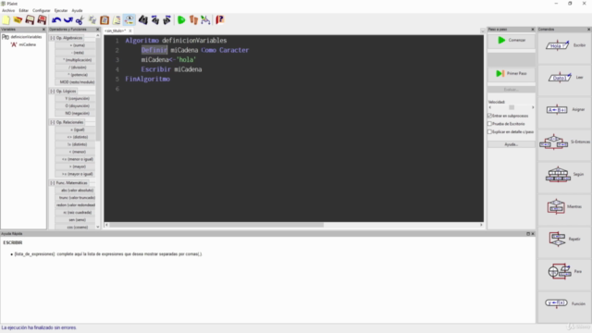Open the flowchart diagram icon

click(x=205, y=20)
